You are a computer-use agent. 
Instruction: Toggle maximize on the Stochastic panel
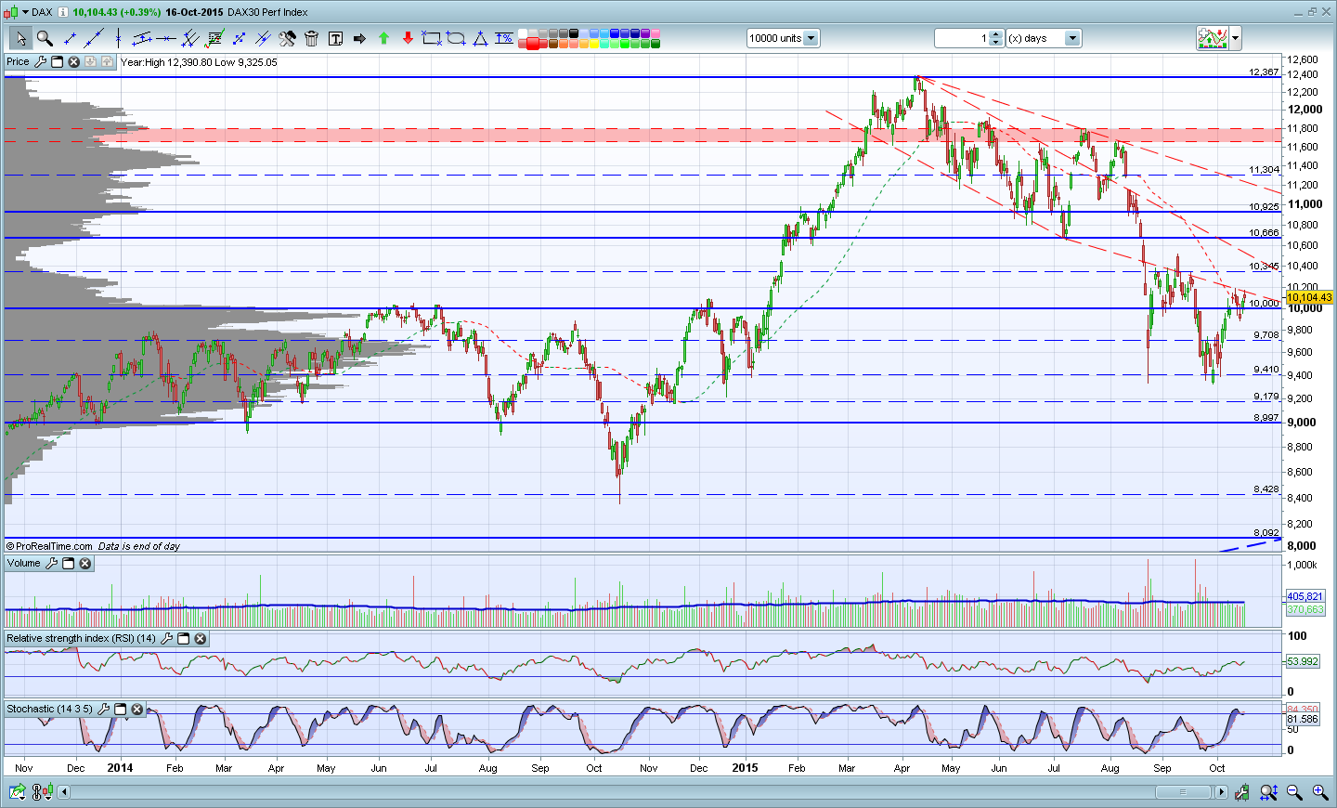click(120, 710)
